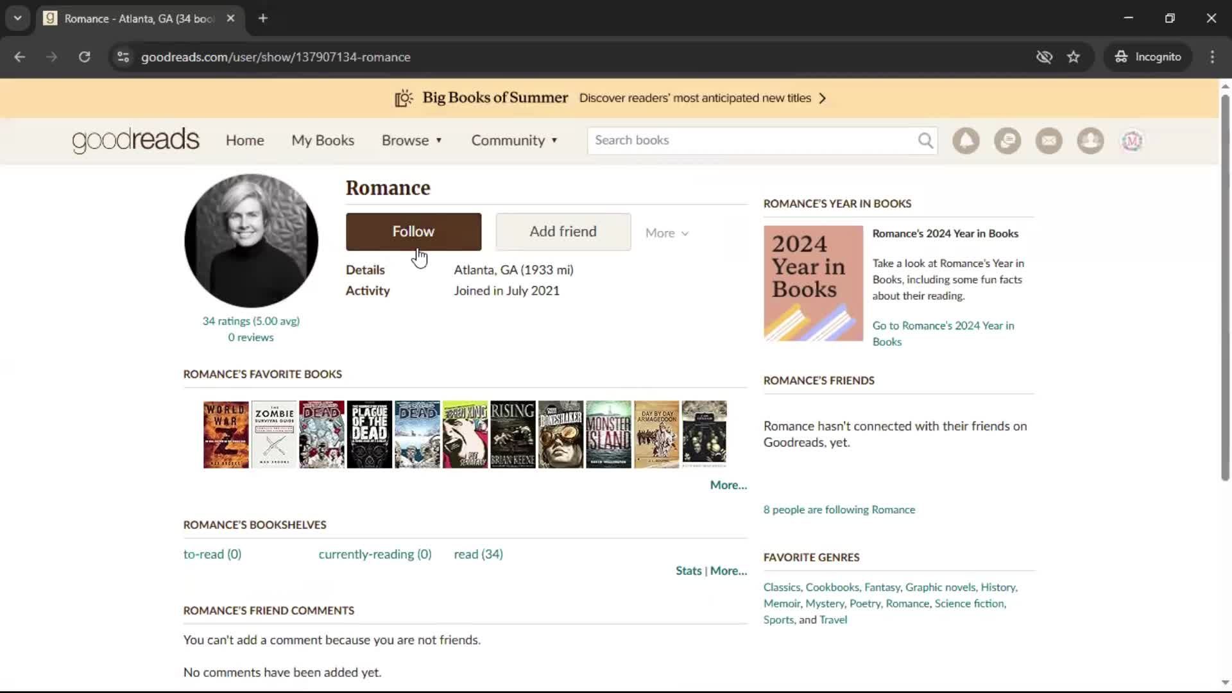Click Romance's 2024 Year in Books title
The height and width of the screenshot is (693, 1232).
click(x=945, y=234)
